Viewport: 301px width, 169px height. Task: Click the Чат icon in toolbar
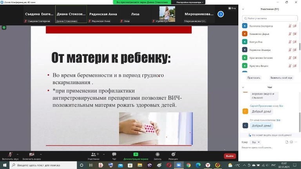(x=114, y=156)
